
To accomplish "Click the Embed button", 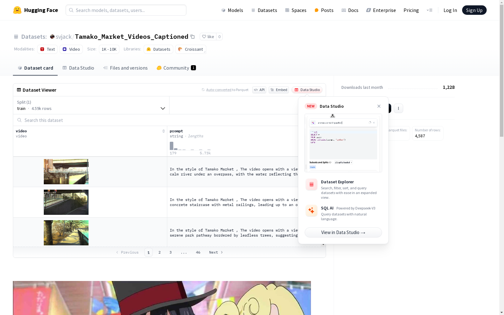I will (279, 90).
